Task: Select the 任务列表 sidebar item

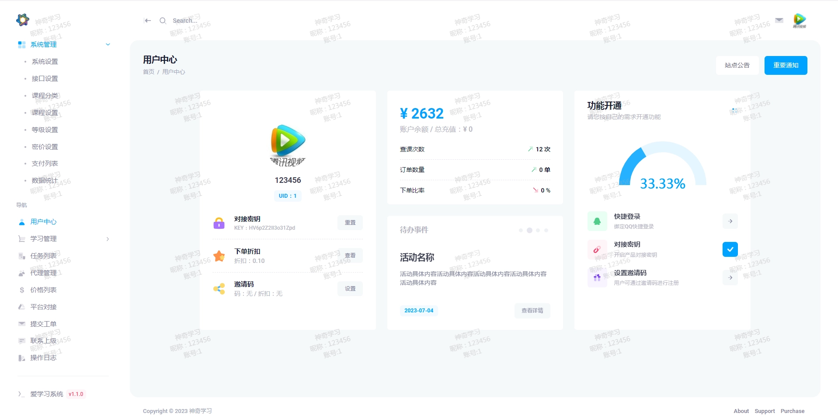Action: coord(43,255)
